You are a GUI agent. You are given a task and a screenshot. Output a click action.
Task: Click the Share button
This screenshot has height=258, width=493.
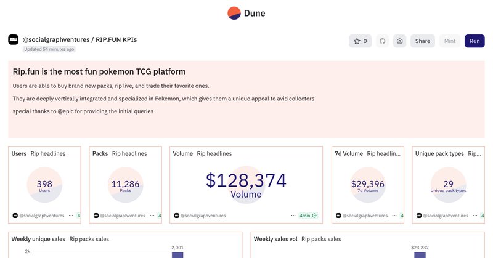(x=423, y=41)
